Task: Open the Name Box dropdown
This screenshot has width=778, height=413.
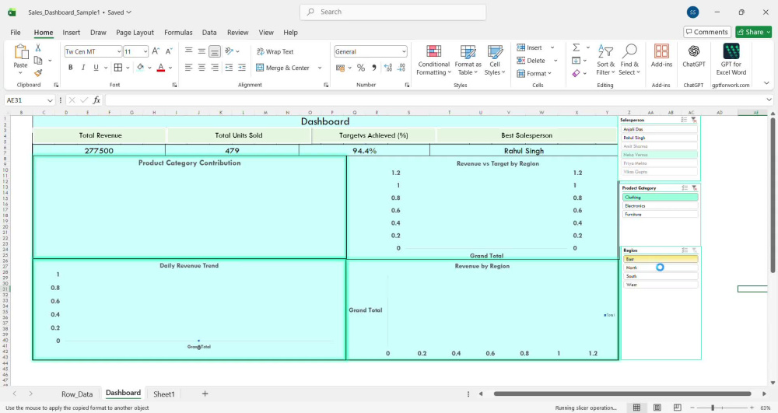Action: 50,100
